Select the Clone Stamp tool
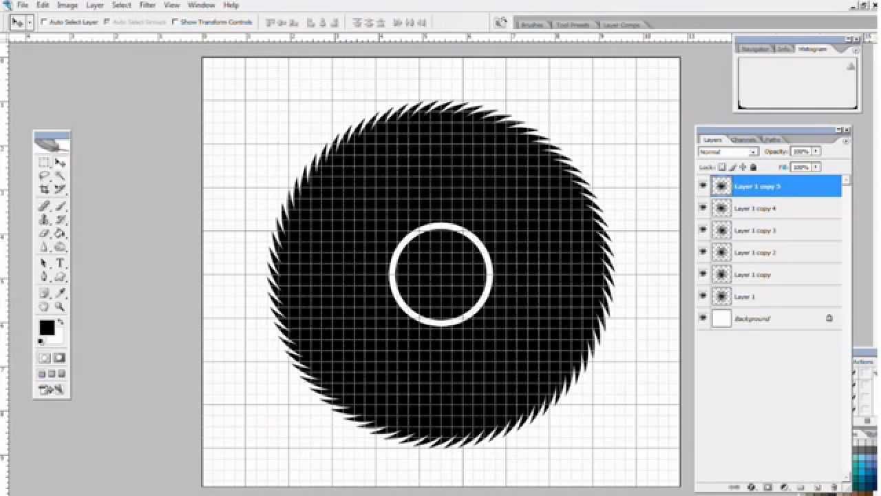881x496 pixels. tap(44, 220)
